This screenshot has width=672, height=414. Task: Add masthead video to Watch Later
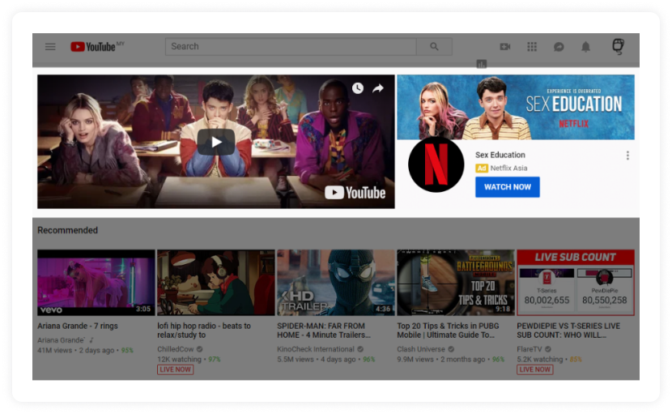(358, 88)
